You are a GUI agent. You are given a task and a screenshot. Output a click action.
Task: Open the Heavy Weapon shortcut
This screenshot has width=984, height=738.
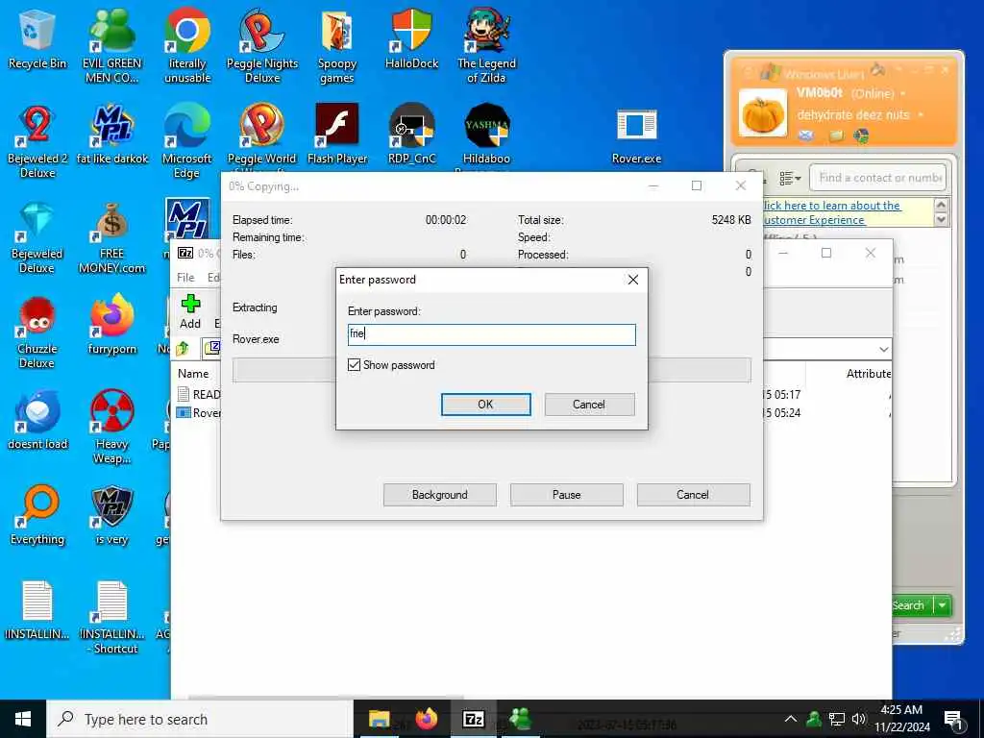coord(111,427)
